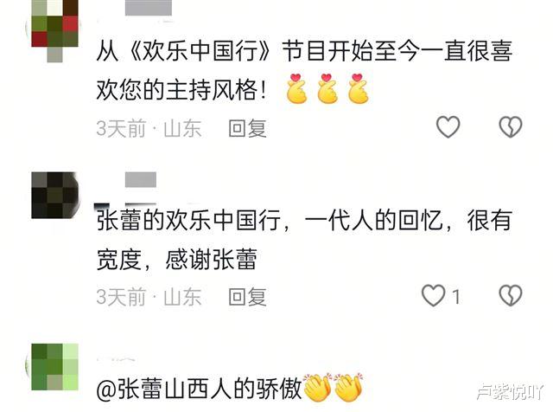Open blurred username above 张蕾的欢乐中国行 comment
553x412 pixels.
point(141,179)
